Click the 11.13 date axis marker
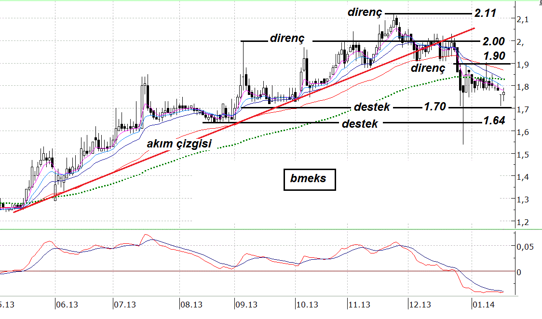 click(359, 305)
